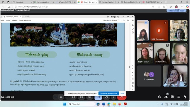
Task: Toggle the camera button in Meet
Action: click(74, 97)
